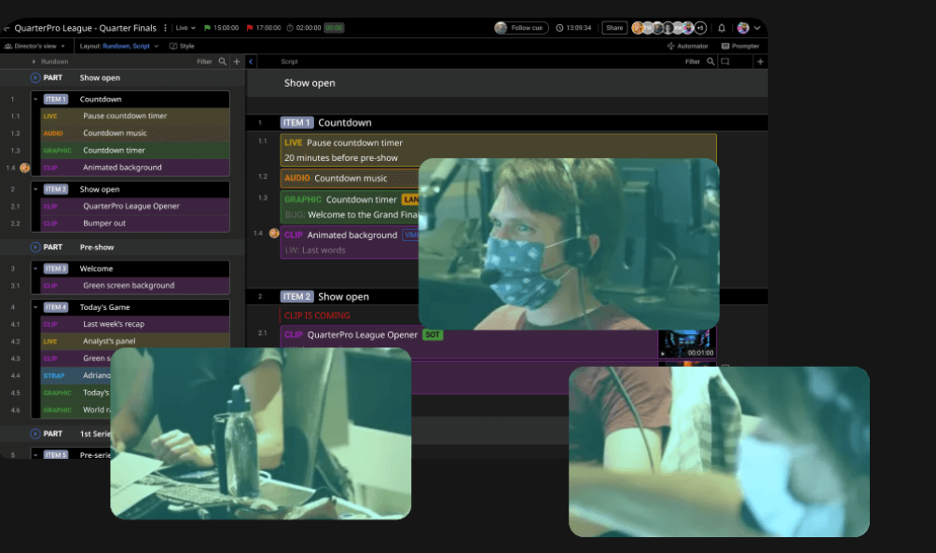This screenshot has height=553, width=936.
Task: Click the red end flag 17:00:00
Action: [263, 28]
